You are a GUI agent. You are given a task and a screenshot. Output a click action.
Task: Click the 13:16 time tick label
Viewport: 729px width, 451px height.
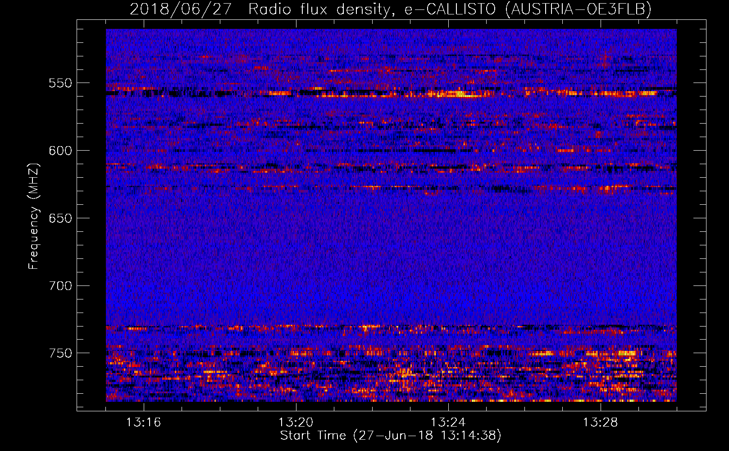[144, 423]
